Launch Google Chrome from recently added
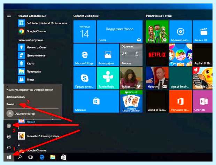This screenshot has height=165, width=216. click(32, 31)
